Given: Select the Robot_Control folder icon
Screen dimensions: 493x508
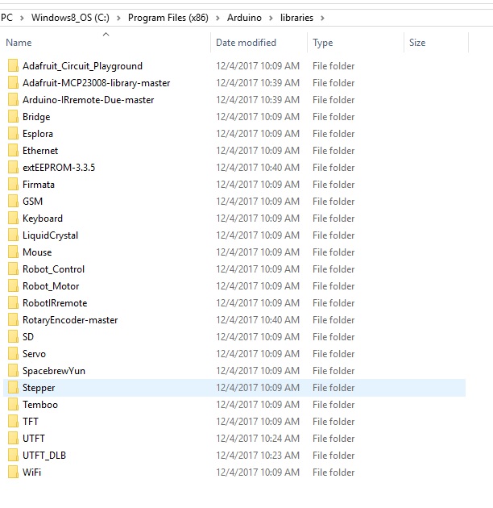Looking at the screenshot, I should click(13, 269).
